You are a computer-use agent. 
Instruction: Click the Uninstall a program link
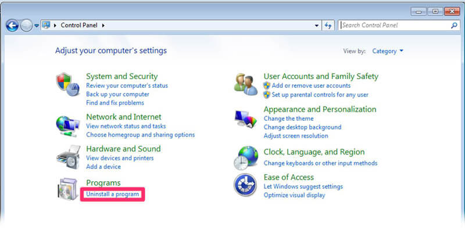[x=112, y=195]
